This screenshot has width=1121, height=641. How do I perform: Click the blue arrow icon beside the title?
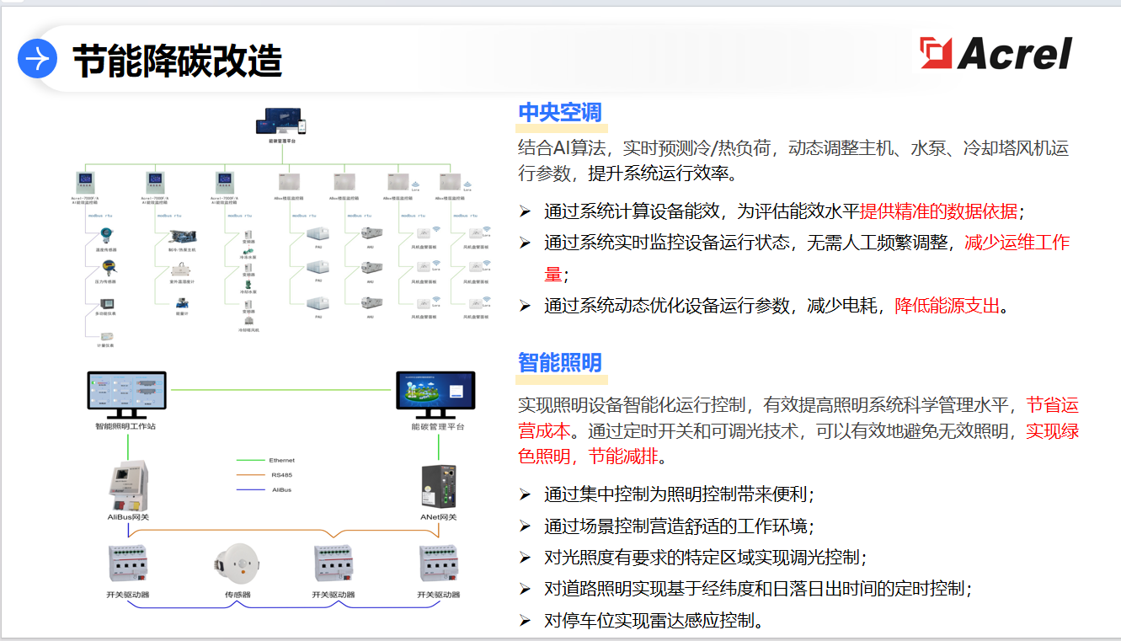point(37,59)
